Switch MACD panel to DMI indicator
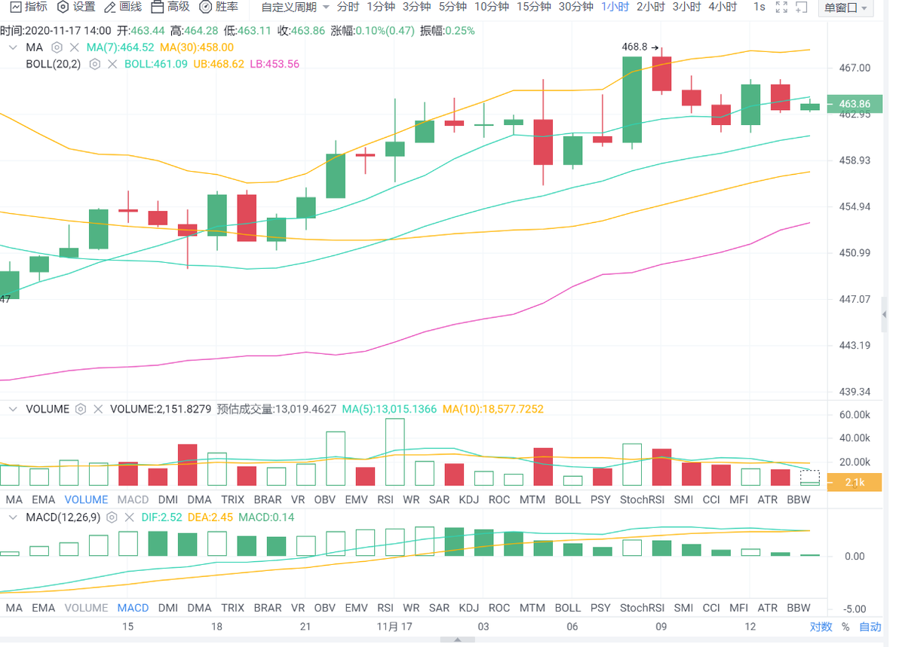The image size is (899, 647). pos(168,608)
